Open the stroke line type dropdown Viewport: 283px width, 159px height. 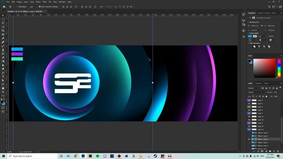[272, 36]
